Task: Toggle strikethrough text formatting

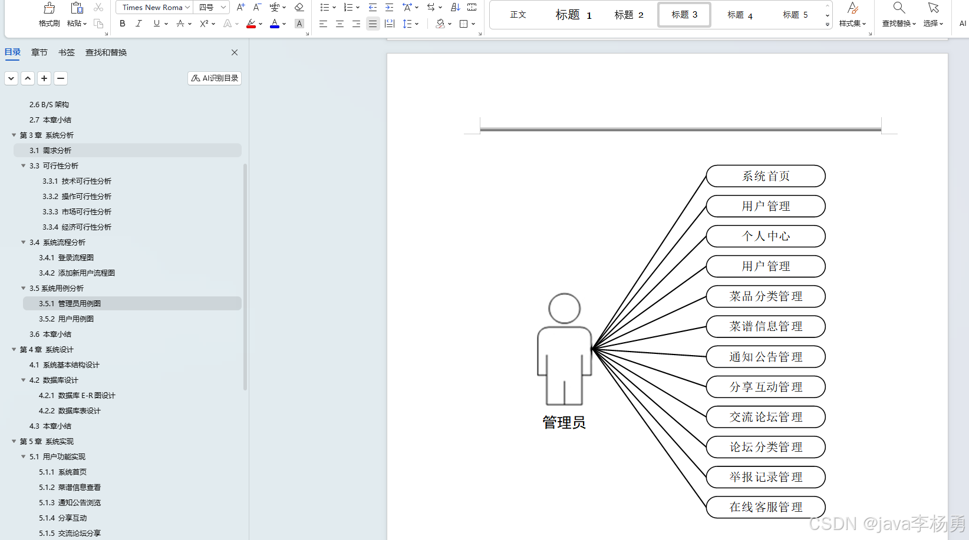Action: tap(180, 24)
